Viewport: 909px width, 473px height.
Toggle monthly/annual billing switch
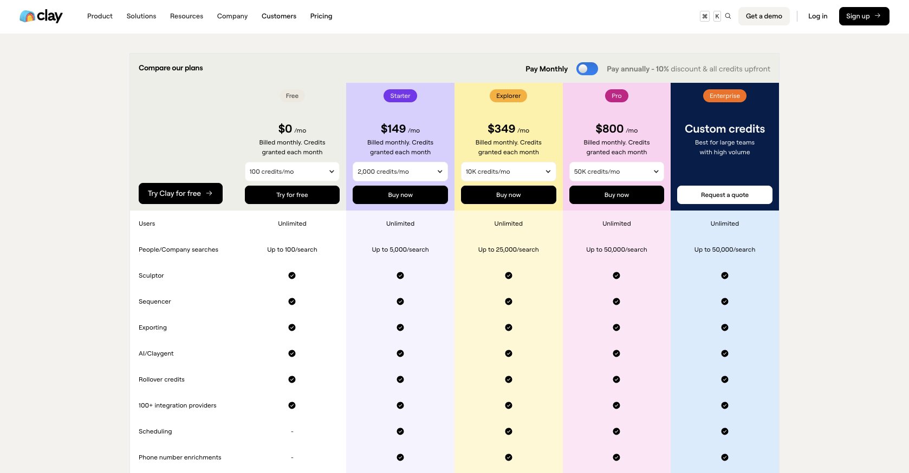pyautogui.click(x=587, y=69)
